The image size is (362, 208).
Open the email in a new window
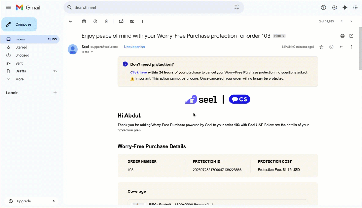[x=351, y=36]
